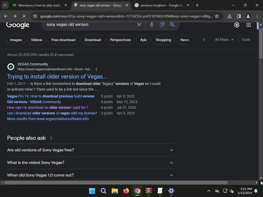
Task: Expand All filters dropdown
Action: pos(224,40)
